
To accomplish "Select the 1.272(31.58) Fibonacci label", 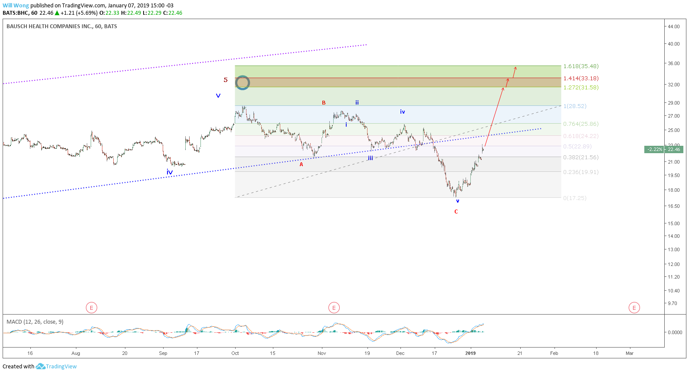I will pyautogui.click(x=581, y=88).
